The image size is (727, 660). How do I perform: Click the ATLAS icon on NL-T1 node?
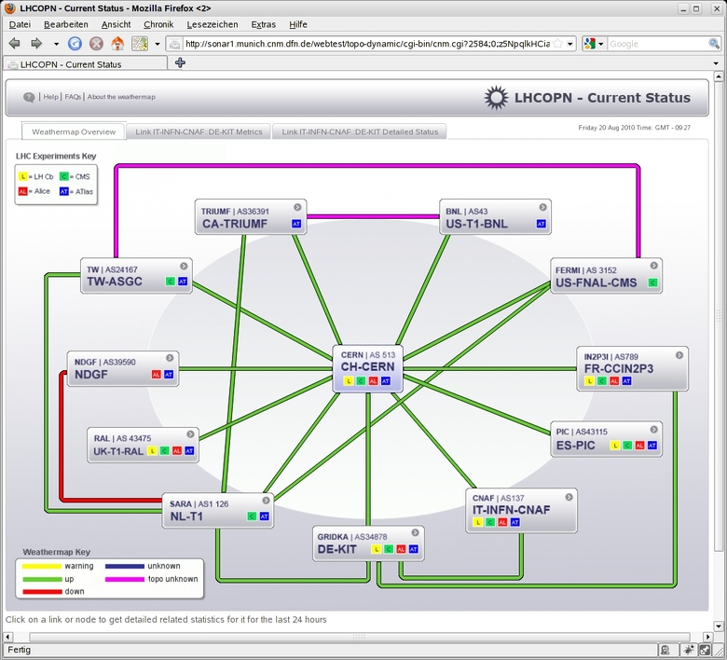(265, 516)
